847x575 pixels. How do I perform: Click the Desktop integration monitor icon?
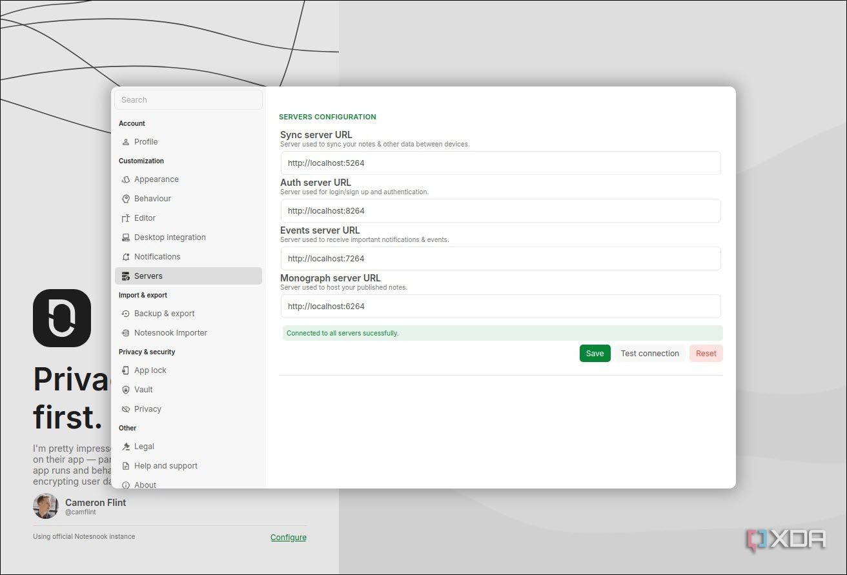(126, 237)
